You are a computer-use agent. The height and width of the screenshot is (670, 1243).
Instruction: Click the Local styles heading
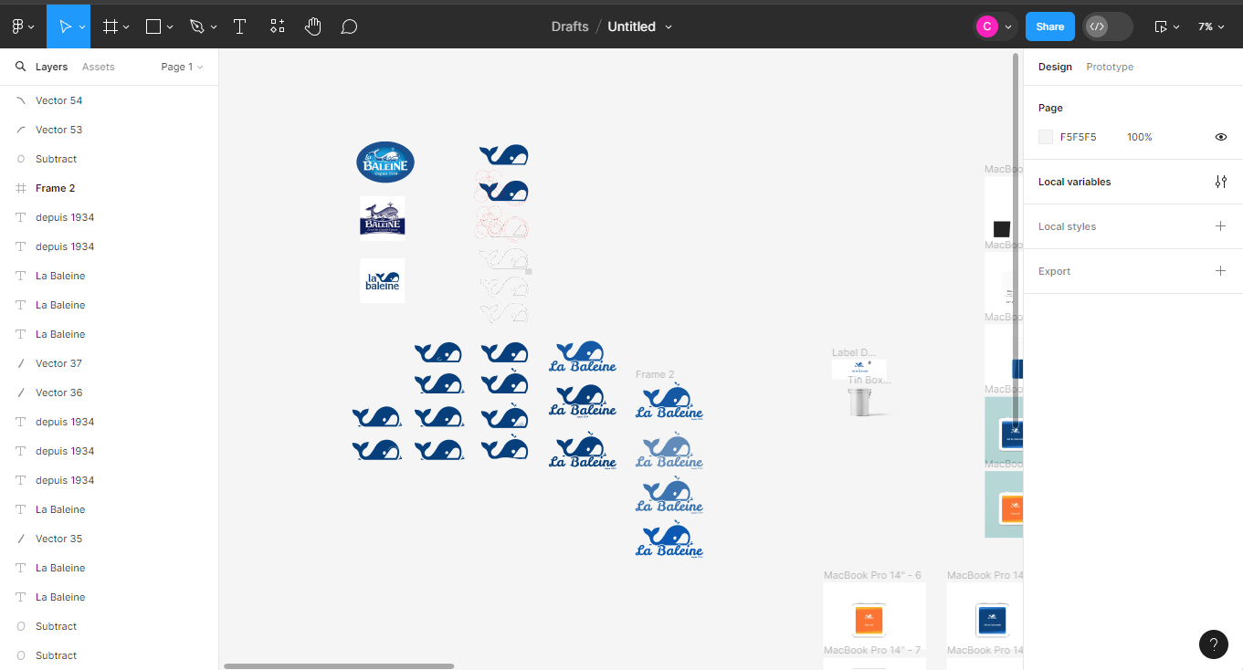(1067, 226)
